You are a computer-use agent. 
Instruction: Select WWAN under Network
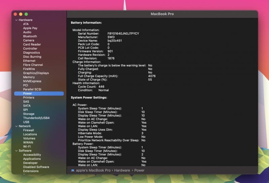point(28,143)
